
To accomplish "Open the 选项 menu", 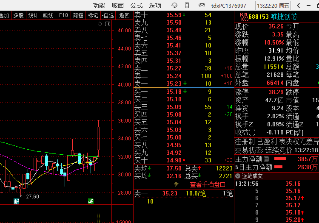I will (155, 6).
